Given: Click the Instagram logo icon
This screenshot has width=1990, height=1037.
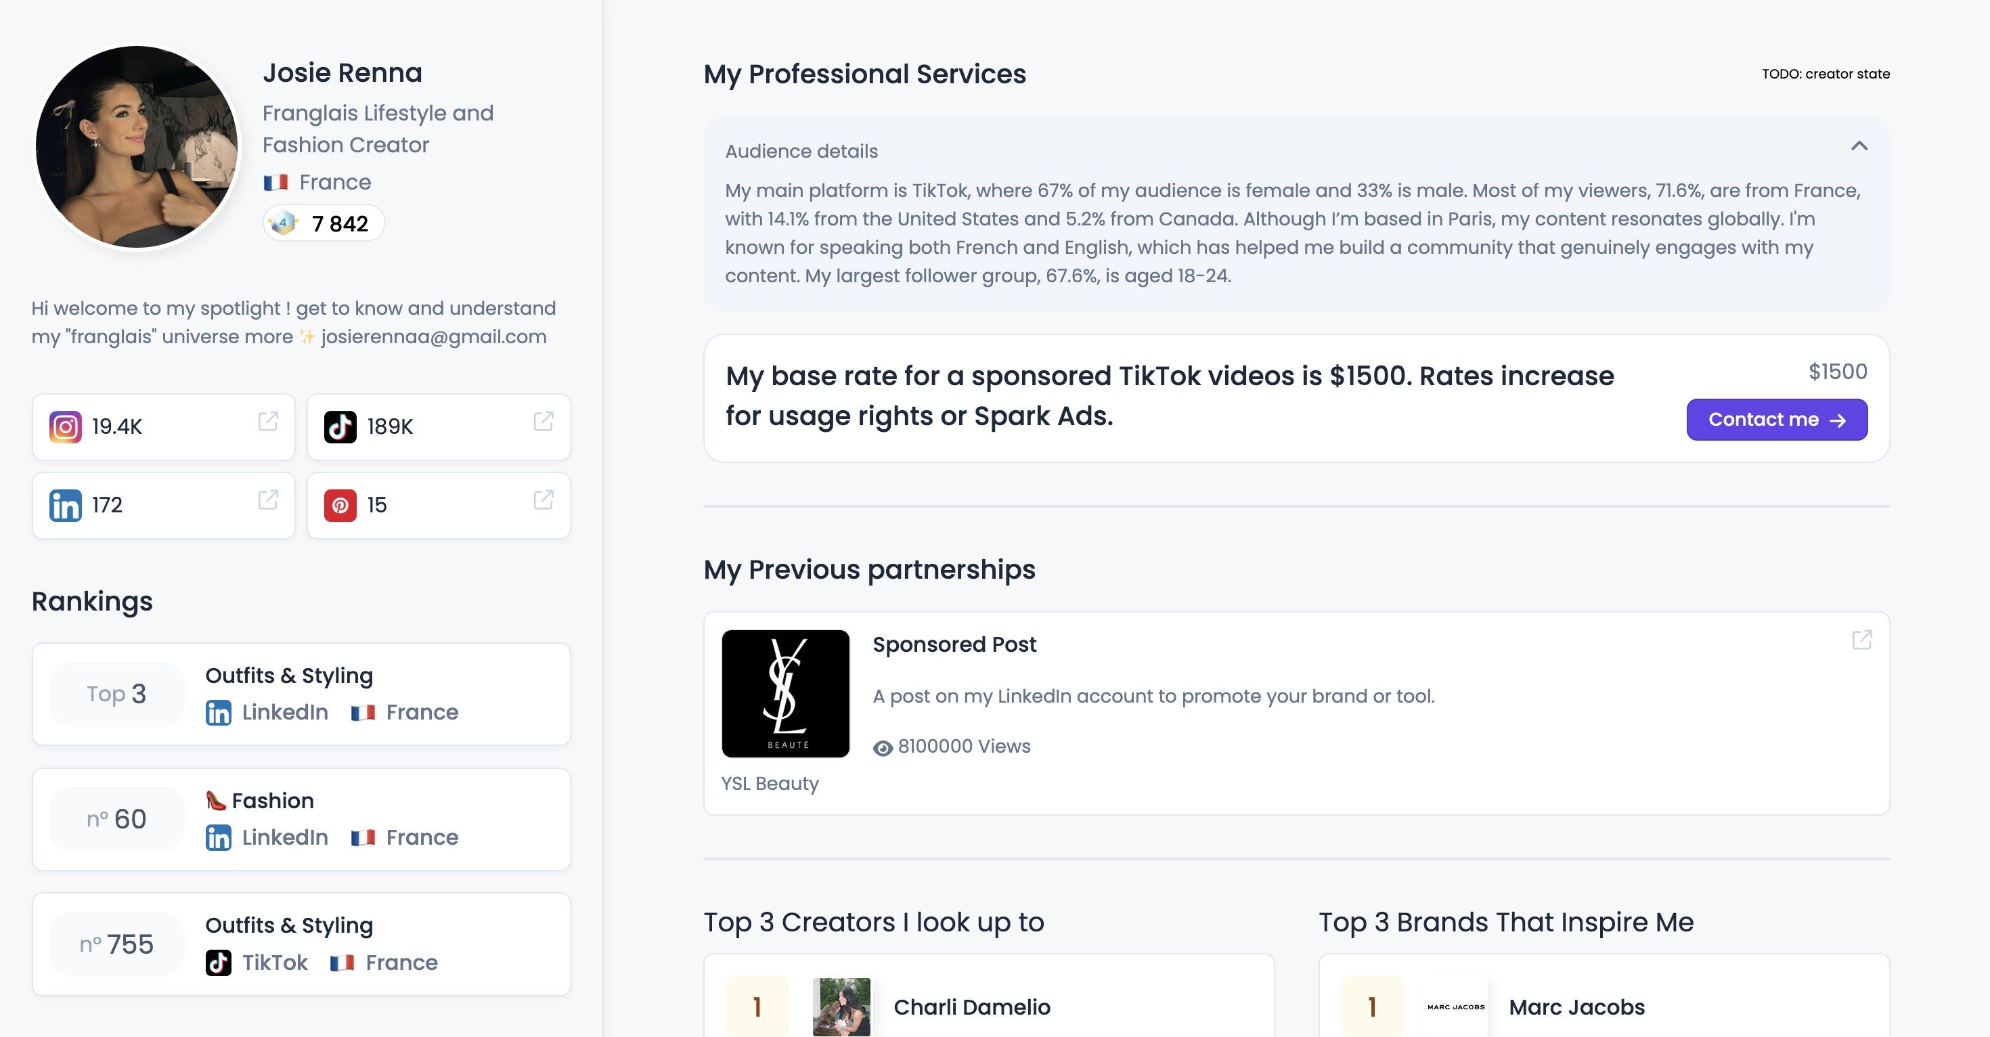Looking at the screenshot, I should click(66, 426).
